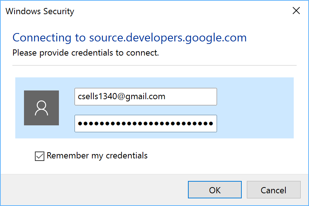Click the Connecting to source.developers.google.com heading
Screen dimensions: 309x206
coord(129,37)
